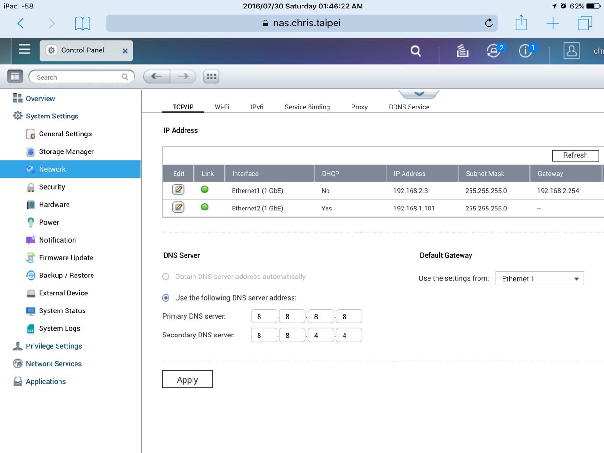Open background tasks stack icon
The height and width of the screenshot is (453, 604).
pyautogui.click(x=462, y=50)
